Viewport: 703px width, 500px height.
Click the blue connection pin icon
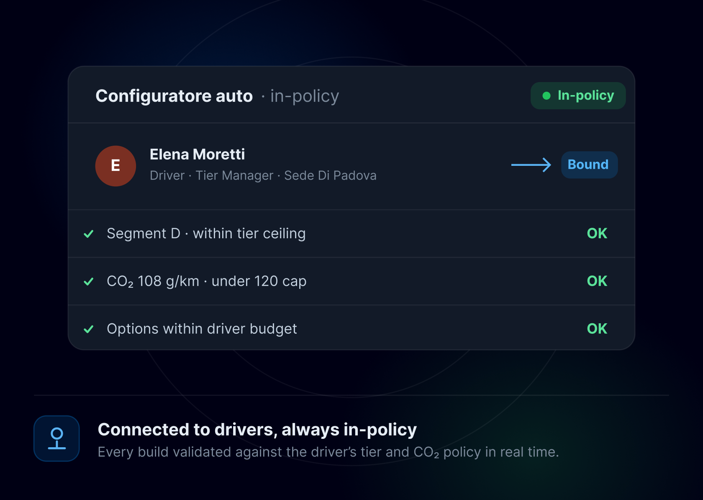[x=57, y=438]
